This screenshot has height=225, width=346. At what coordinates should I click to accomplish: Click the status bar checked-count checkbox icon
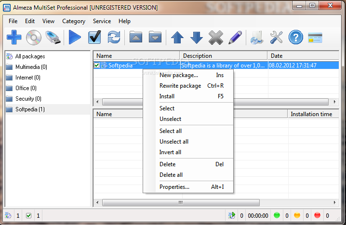pos(29,215)
